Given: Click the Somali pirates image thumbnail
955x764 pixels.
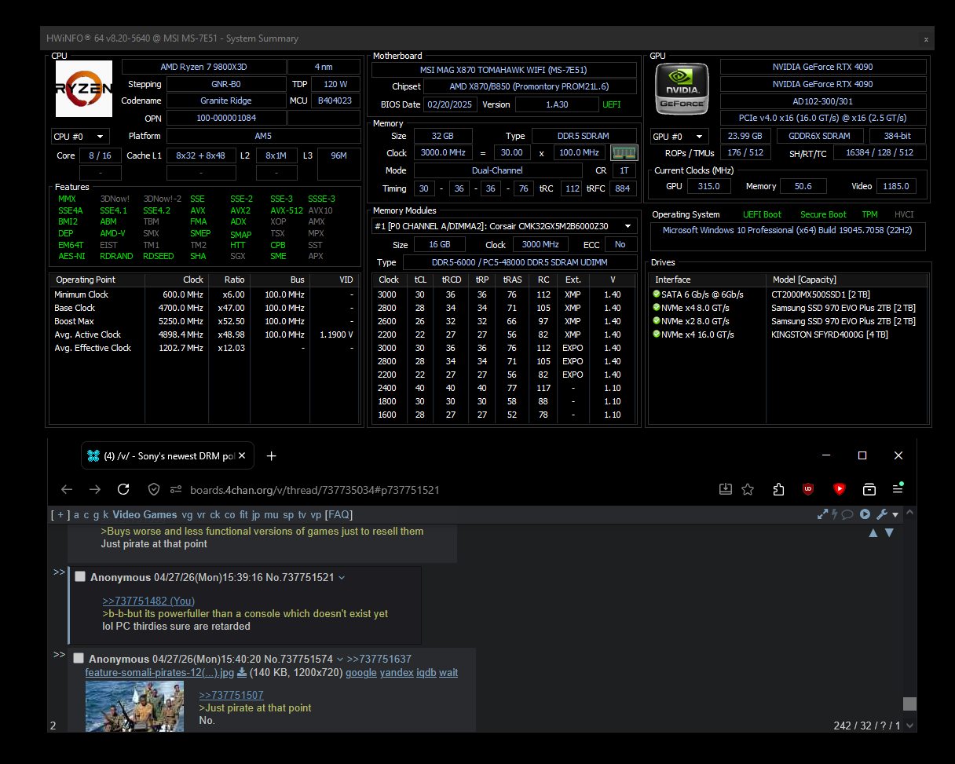Looking at the screenshot, I should tap(134, 707).
